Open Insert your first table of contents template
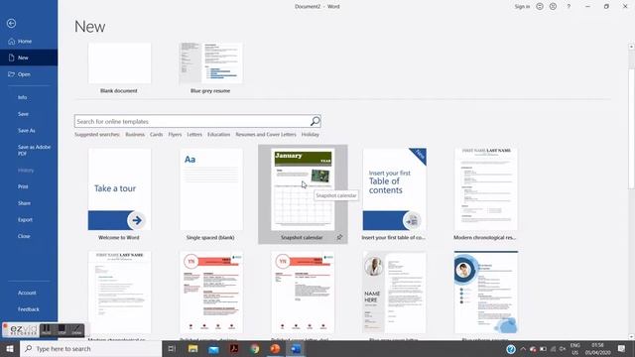Viewport: 635px width, 357px height. (x=394, y=194)
